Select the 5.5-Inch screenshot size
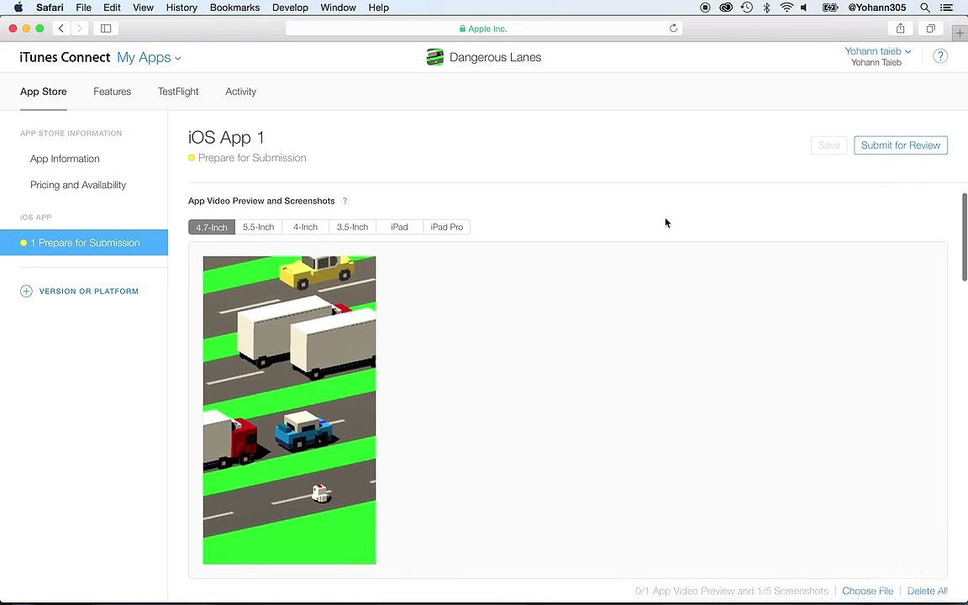This screenshot has width=968, height=605. point(258,227)
